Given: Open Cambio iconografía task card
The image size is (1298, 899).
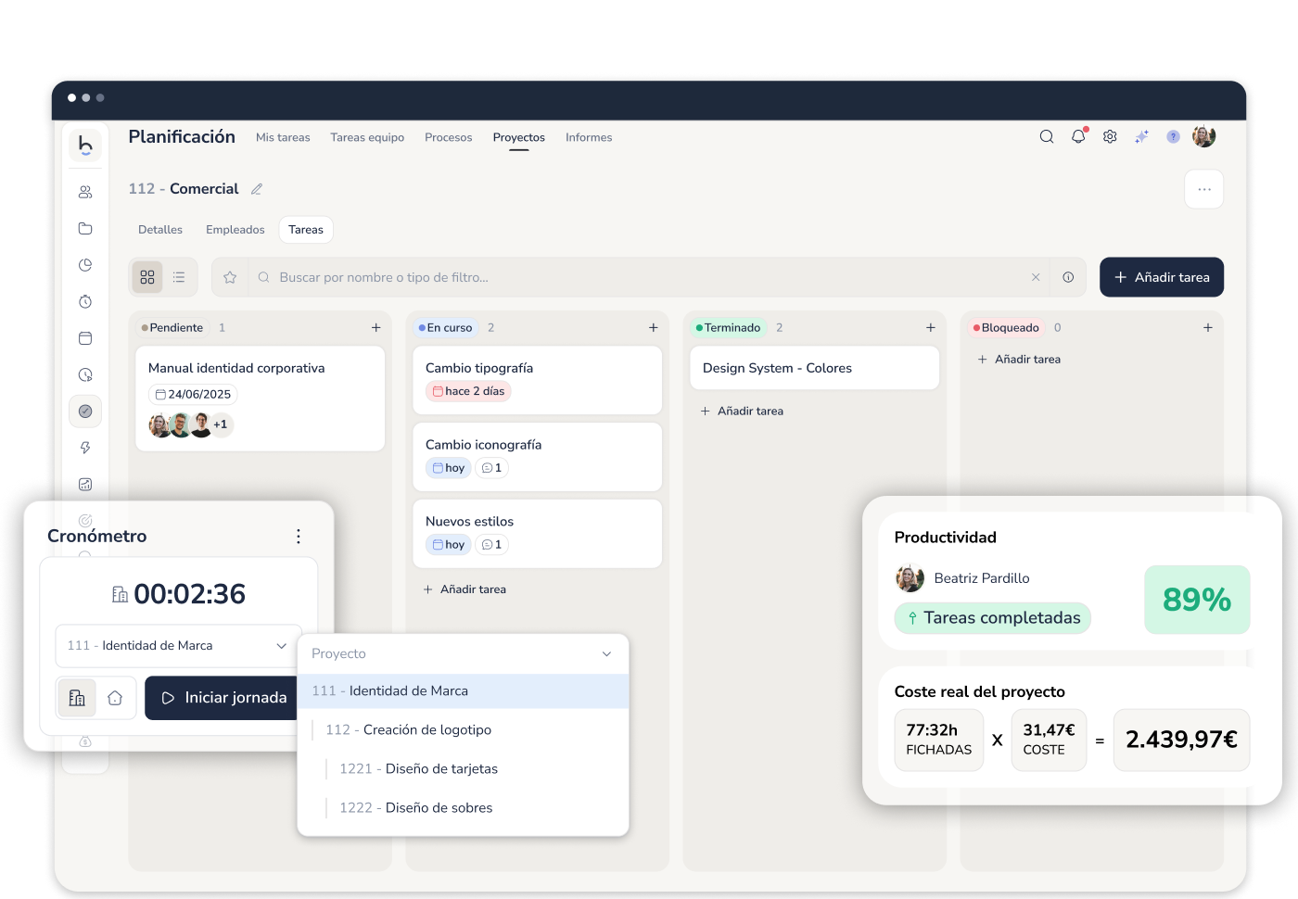Looking at the screenshot, I should [537, 457].
